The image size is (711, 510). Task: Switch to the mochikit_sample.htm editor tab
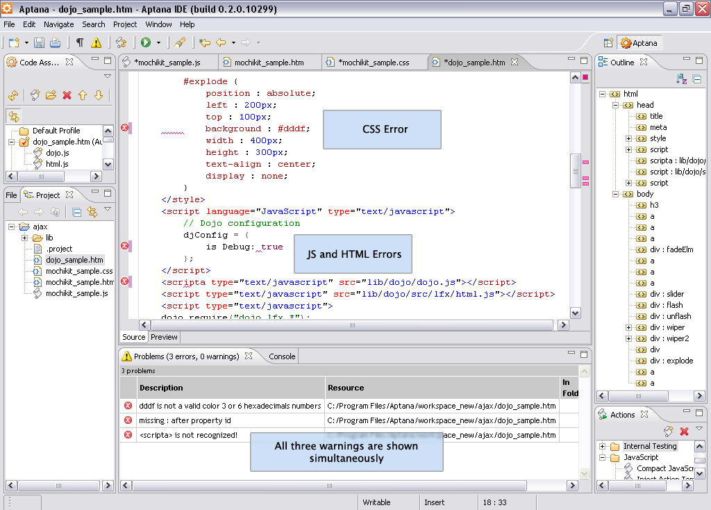(x=269, y=63)
